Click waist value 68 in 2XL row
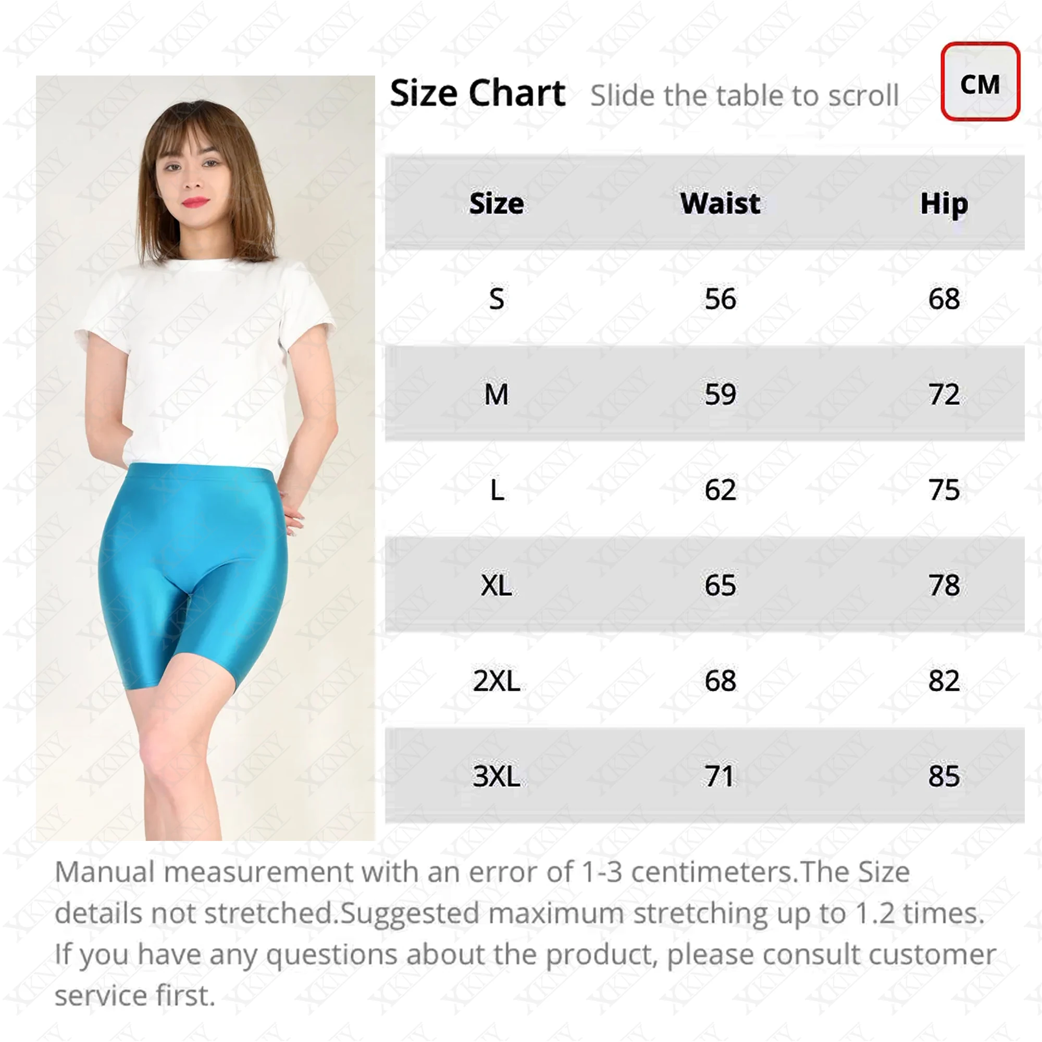The height and width of the screenshot is (1042, 1042). tap(720, 680)
